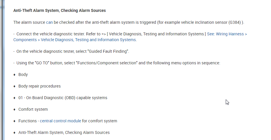The image size is (271, 140).
Task: Click the bullet before "01 - On Board Diagnostic"
Action: [x=15, y=98]
